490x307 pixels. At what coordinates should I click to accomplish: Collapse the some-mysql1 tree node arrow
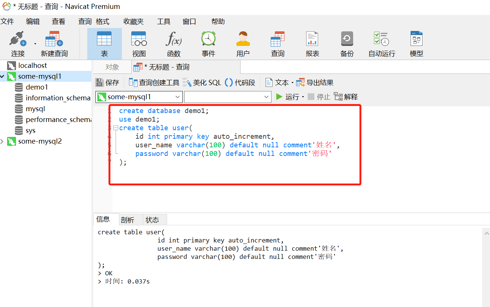(x=3, y=76)
